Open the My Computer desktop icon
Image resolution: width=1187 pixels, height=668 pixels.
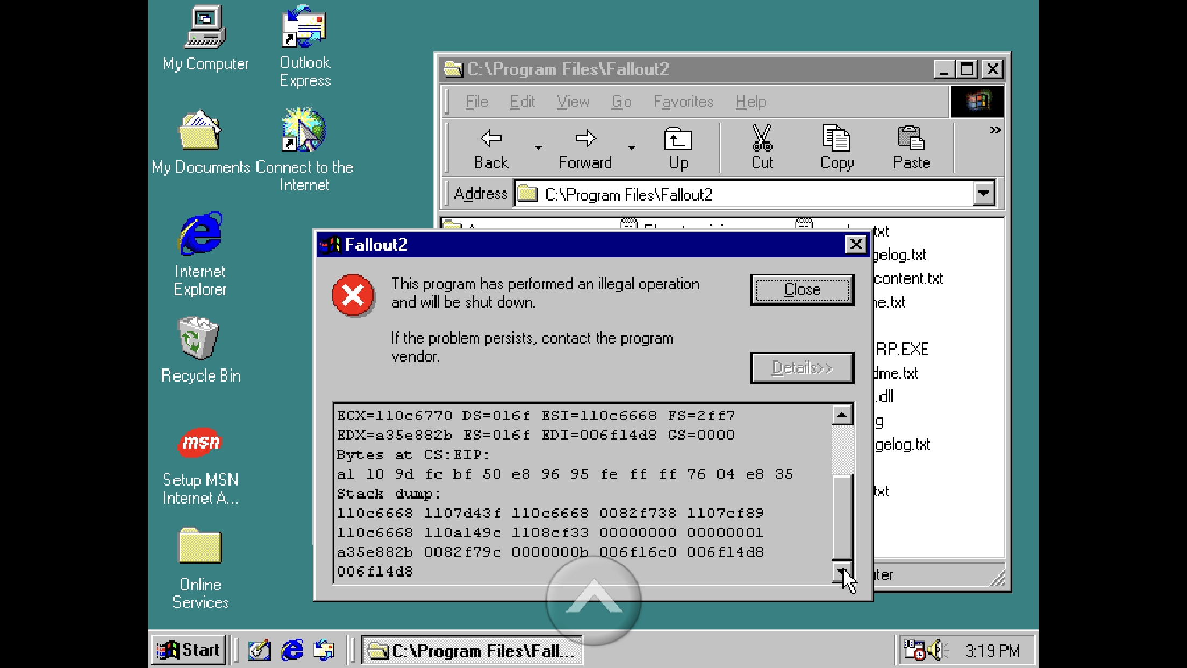205,38
